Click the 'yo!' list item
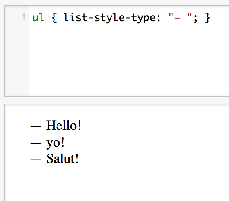 [x=55, y=143]
